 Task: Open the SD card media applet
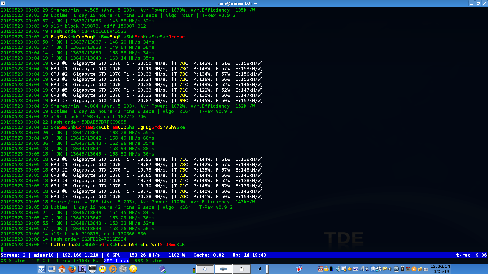[163, 269]
